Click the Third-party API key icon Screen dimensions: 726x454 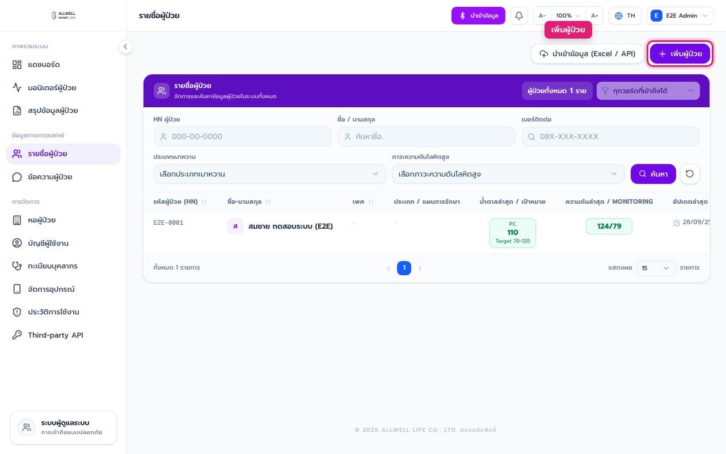[17, 335]
